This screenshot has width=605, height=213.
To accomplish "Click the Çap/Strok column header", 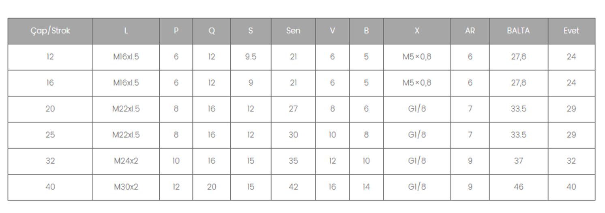I will (50, 31).
